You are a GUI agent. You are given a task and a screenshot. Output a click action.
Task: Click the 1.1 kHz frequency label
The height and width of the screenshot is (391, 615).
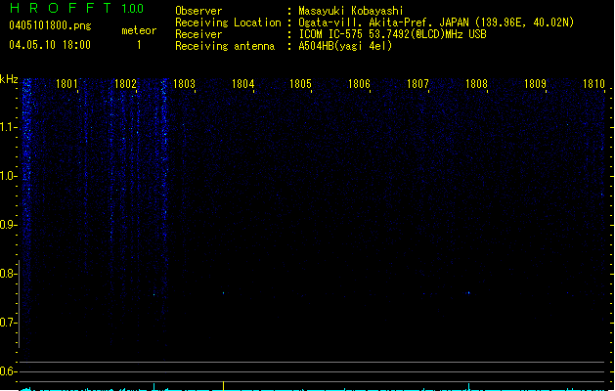[8, 127]
